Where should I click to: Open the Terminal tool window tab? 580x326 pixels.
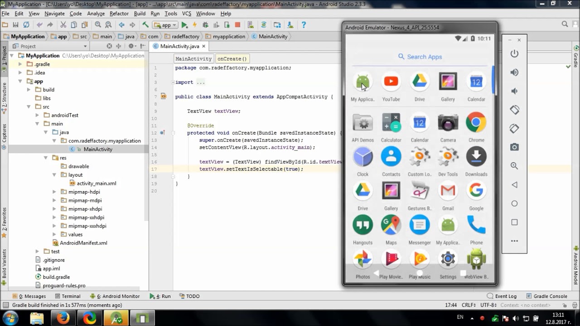[x=67, y=296]
